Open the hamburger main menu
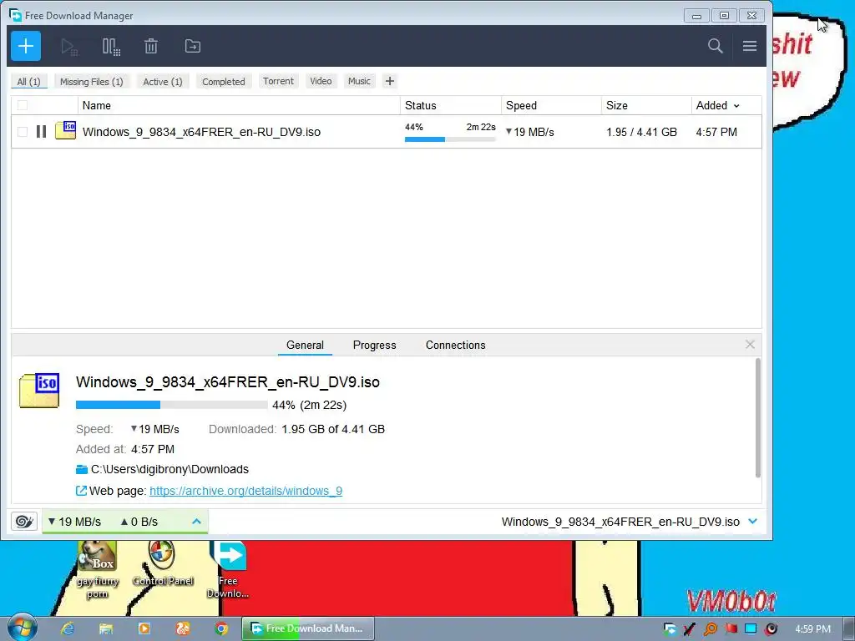Screen dimensions: 855x641 click(749, 46)
